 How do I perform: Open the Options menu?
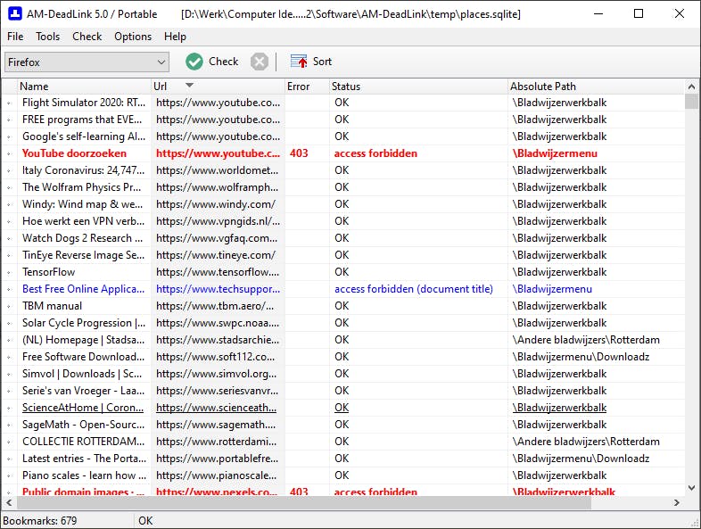click(133, 37)
